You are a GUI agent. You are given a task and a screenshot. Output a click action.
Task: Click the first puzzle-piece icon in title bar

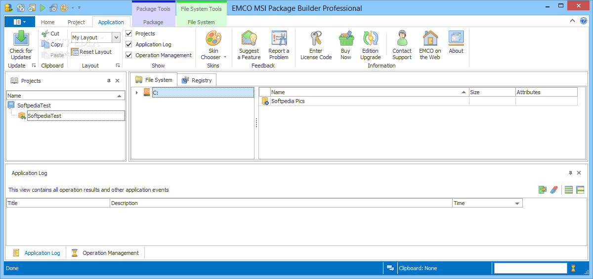8,7
